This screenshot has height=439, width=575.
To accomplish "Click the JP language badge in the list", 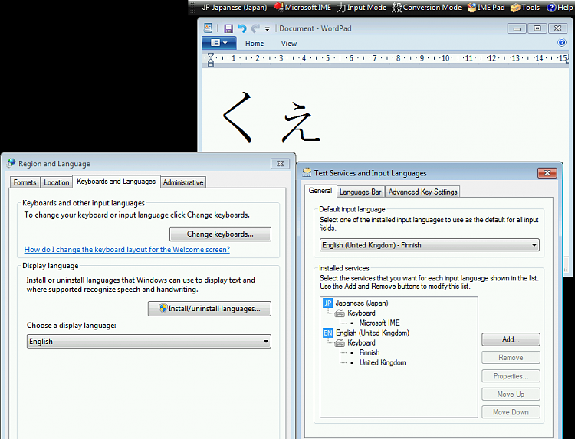I will (x=327, y=303).
